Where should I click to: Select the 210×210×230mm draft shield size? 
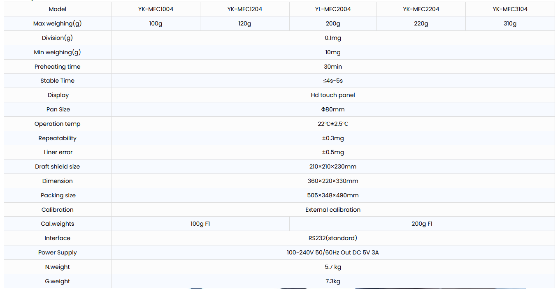(333, 166)
